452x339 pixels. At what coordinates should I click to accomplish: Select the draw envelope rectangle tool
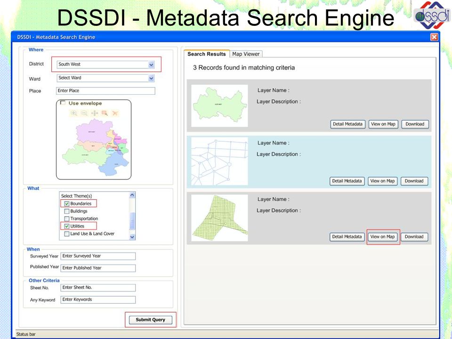tap(105, 113)
